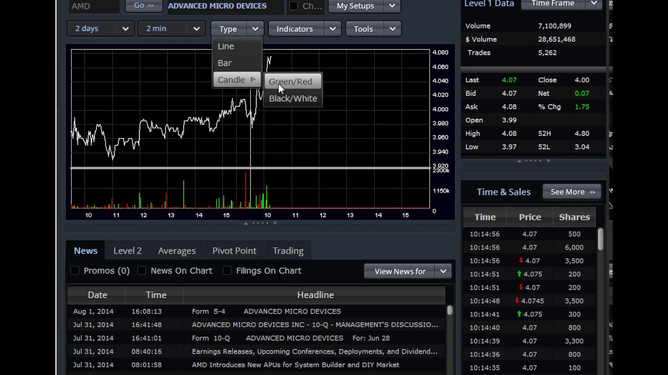Click the 52L value 3.04
668x375 pixels.
tap(582, 147)
